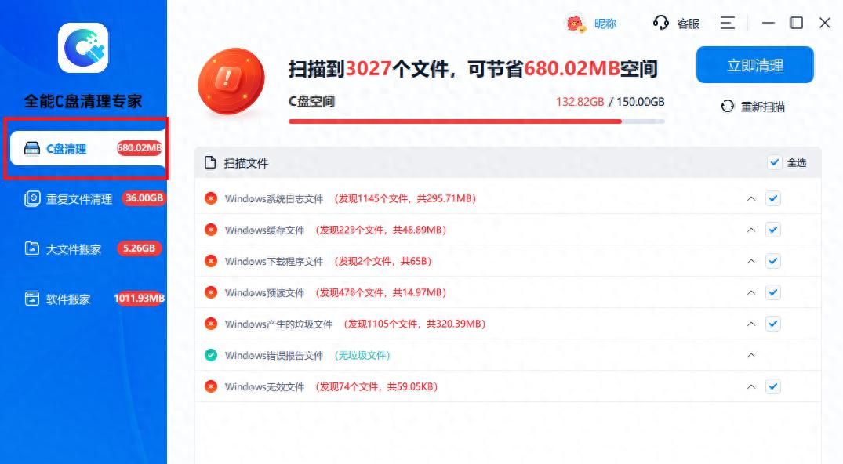
Task: Click the 重复文件清理 icon
Action: point(32,199)
